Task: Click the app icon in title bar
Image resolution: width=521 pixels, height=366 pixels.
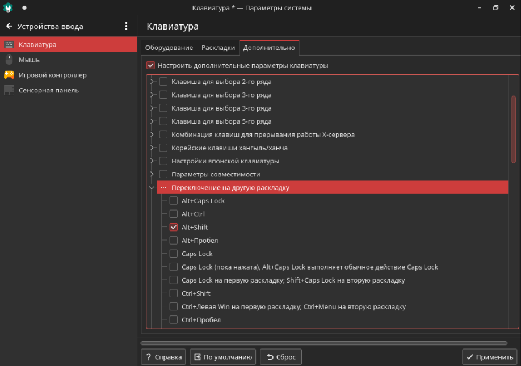Action: [x=9, y=8]
